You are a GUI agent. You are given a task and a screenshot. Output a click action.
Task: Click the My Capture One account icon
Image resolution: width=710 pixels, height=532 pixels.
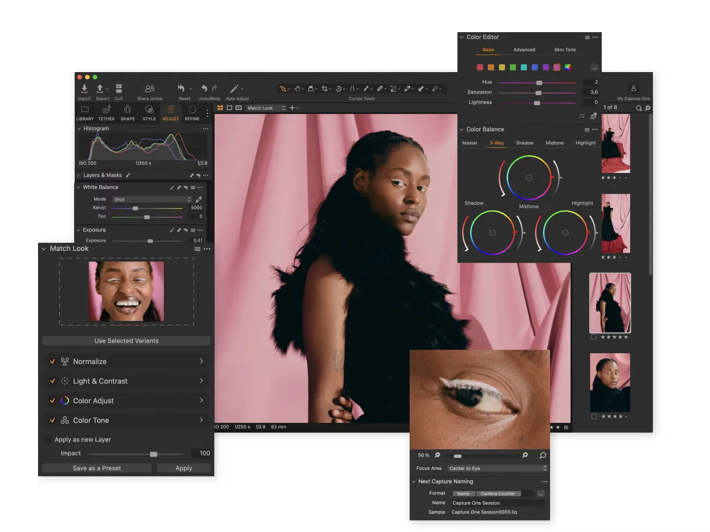(633, 89)
